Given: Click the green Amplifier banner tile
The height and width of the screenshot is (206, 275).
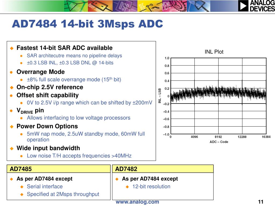Looking at the screenshot, I should 76,6.
